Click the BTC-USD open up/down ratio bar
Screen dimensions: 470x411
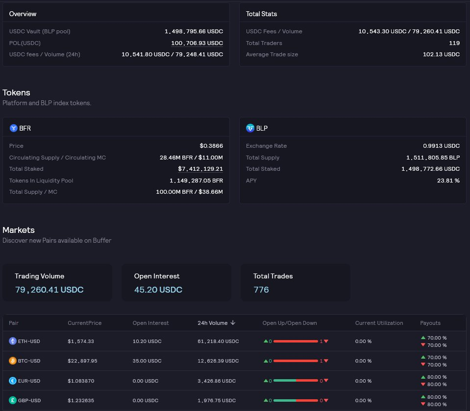pyautogui.click(x=296, y=361)
